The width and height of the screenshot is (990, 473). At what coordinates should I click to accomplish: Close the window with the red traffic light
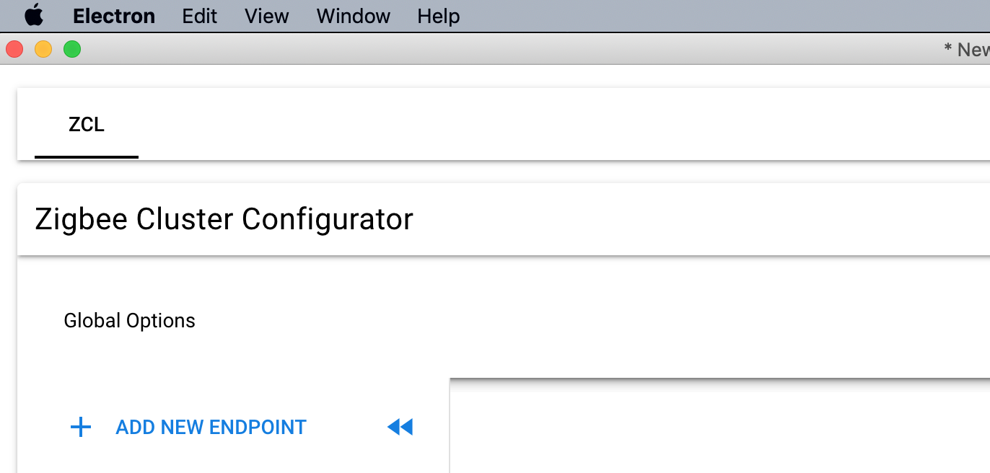click(14, 49)
